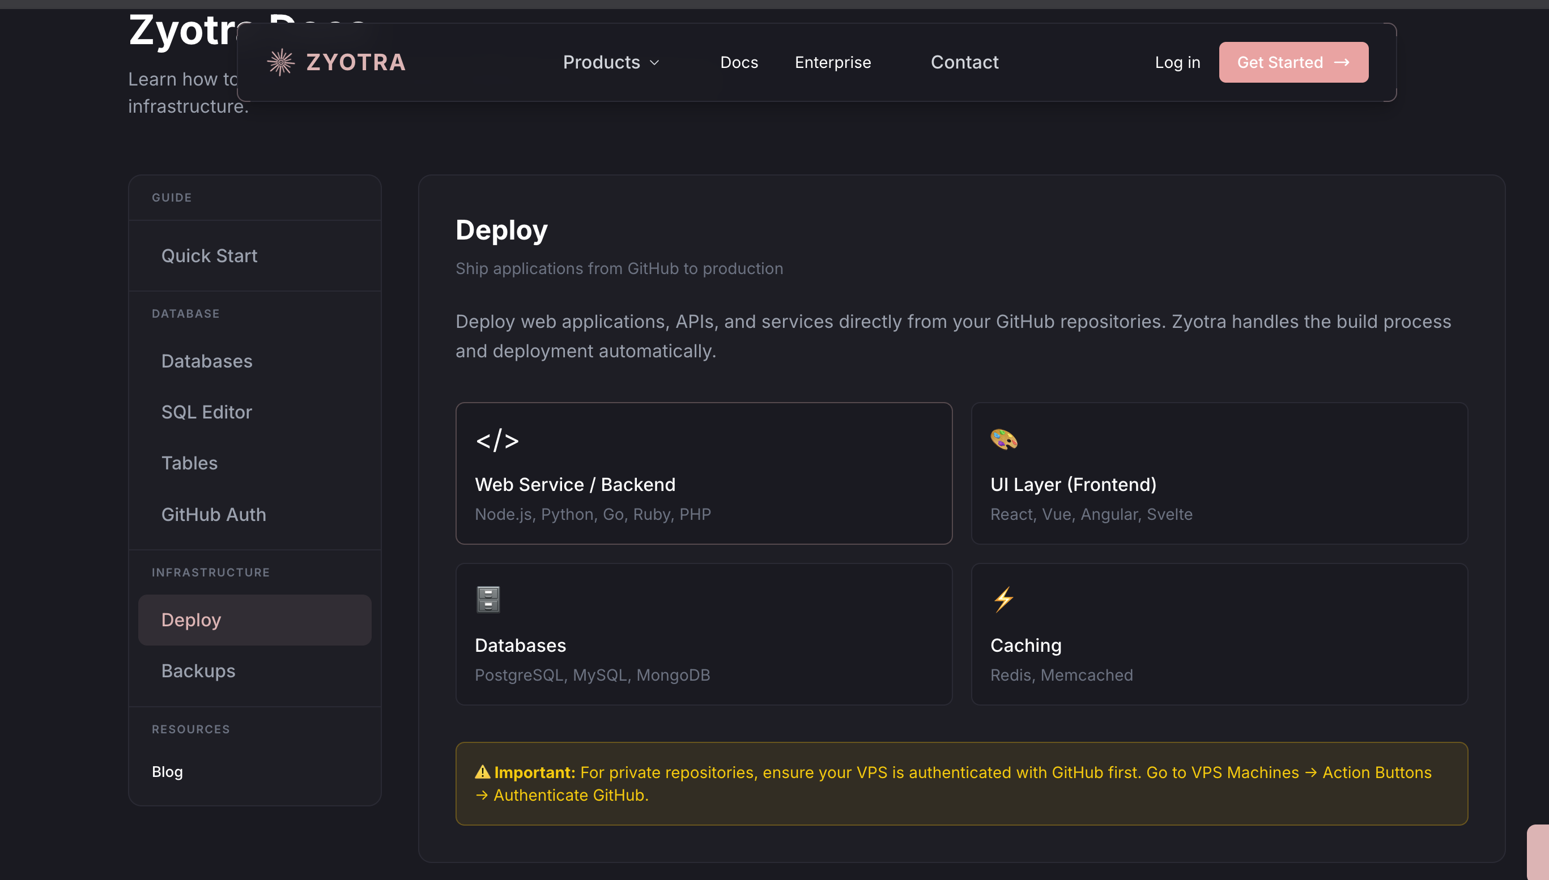The height and width of the screenshot is (880, 1549).
Task: Select the palette icon on UI Layer card
Action: tap(1002, 439)
